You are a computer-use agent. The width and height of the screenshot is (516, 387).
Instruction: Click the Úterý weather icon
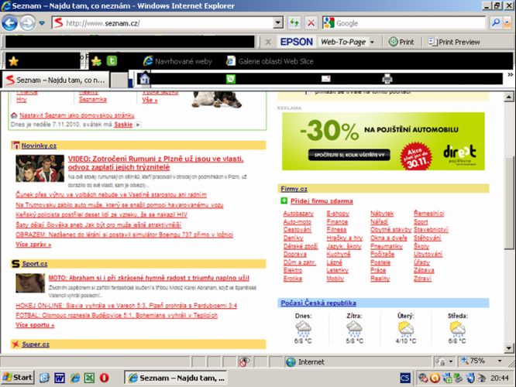406,329
